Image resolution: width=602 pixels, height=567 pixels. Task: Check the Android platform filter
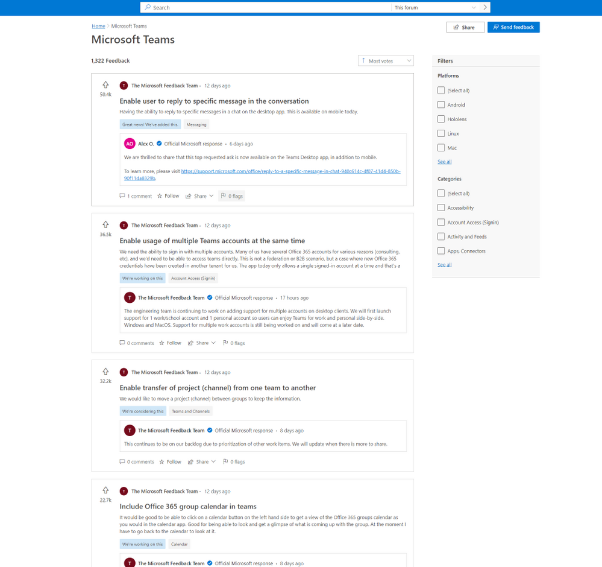point(441,104)
